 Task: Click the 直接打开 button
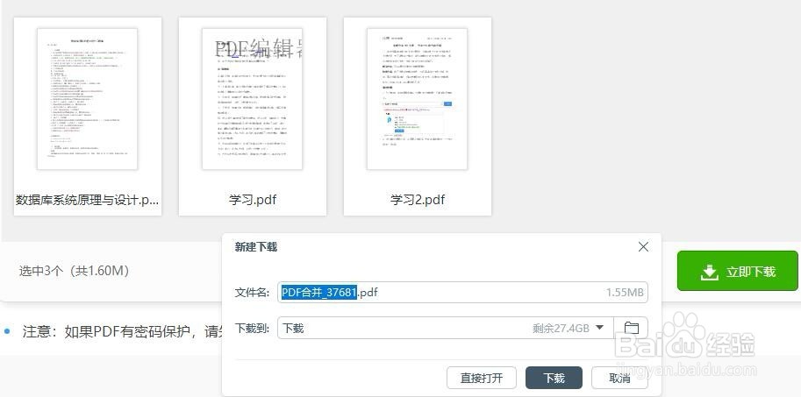(481, 378)
